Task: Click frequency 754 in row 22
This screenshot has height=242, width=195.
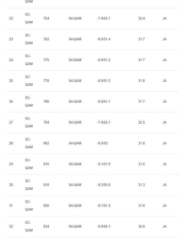Action: [x=46, y=18]
